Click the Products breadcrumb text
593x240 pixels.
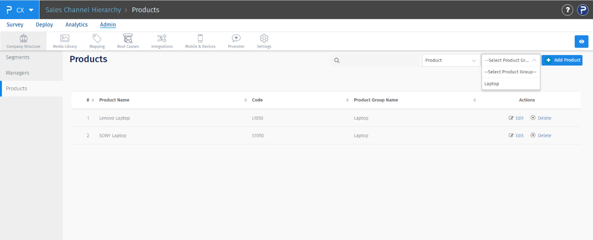click(x=145, y=10)
